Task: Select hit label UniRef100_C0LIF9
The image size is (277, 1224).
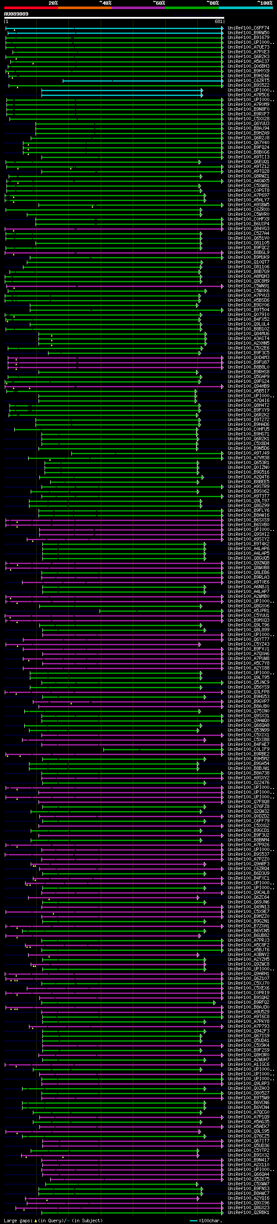Action: pos(248,749)
